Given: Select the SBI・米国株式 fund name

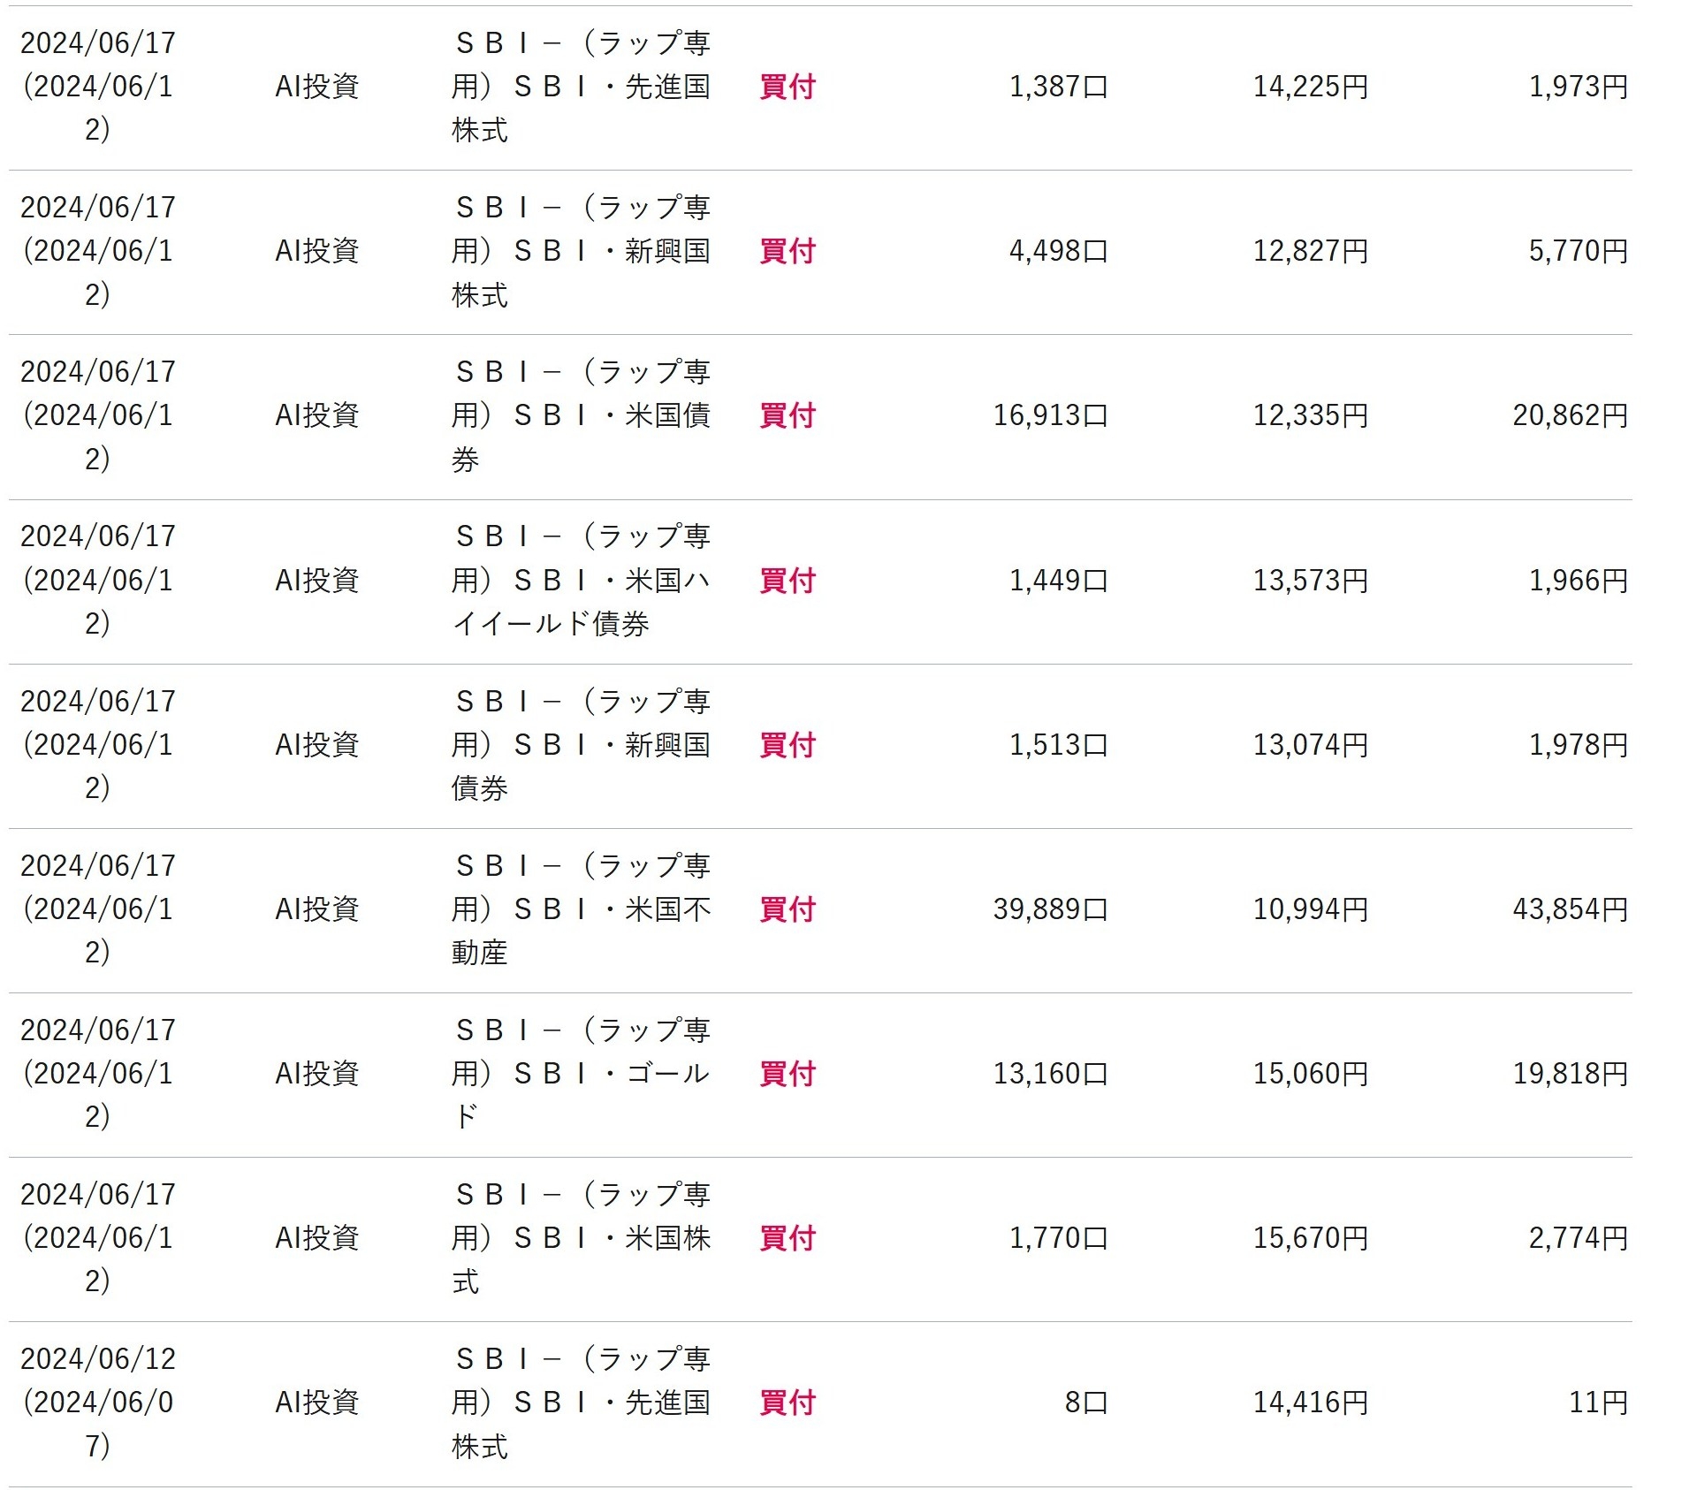Looking at the screenshot, I should point(581,1237).
